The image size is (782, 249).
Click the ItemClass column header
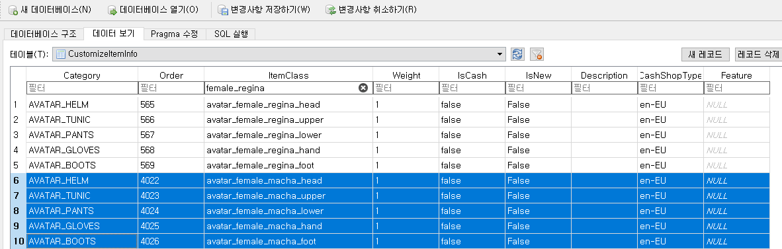(288, 76)
